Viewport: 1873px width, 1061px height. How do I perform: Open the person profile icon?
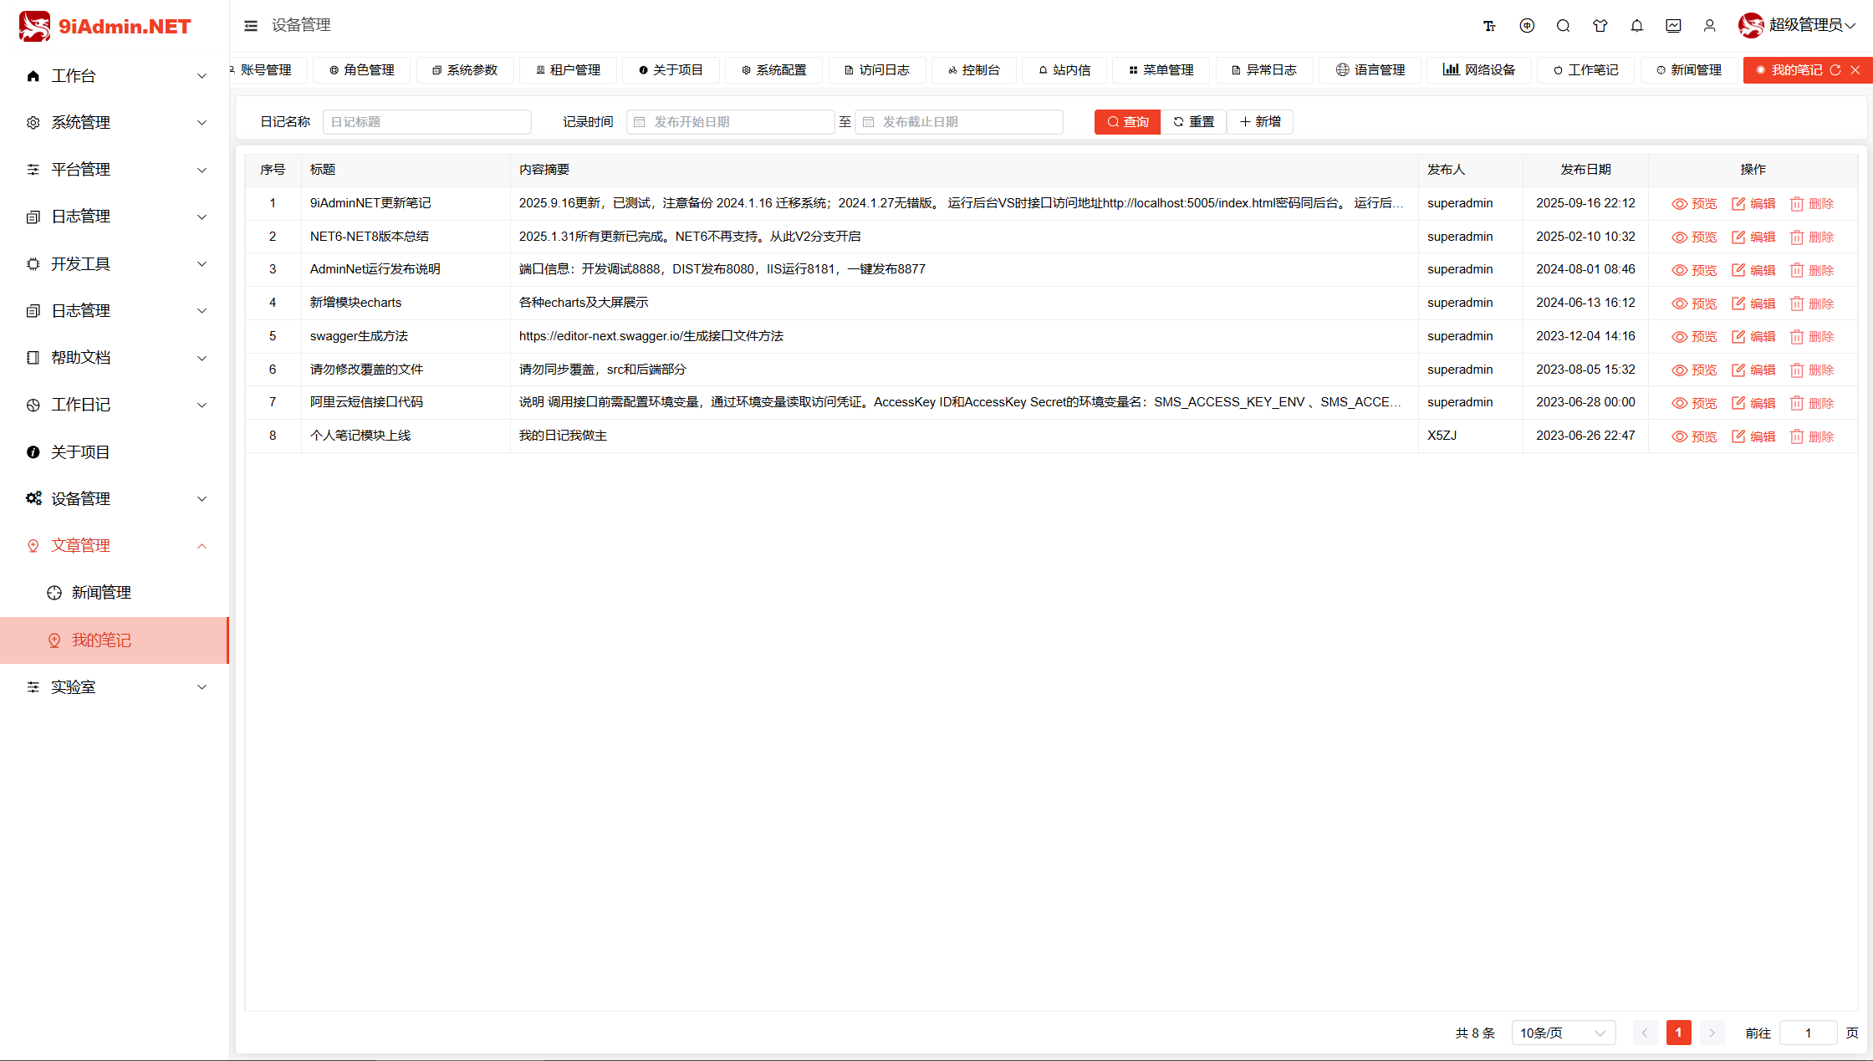tap(1710, 26)
